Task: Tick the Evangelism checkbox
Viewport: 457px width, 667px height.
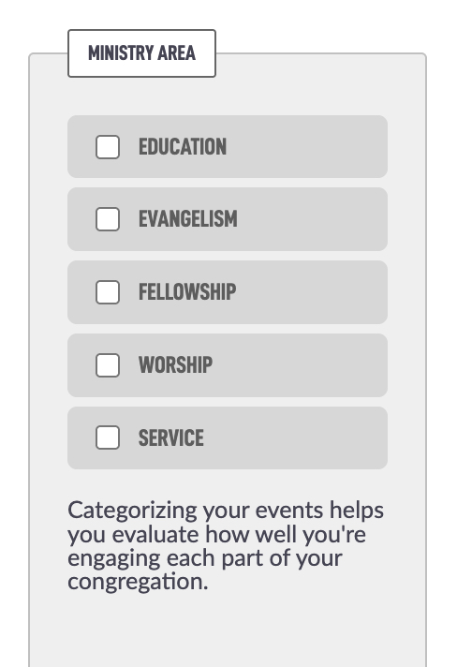Action: pyautogui.click(x=108, y=219)
